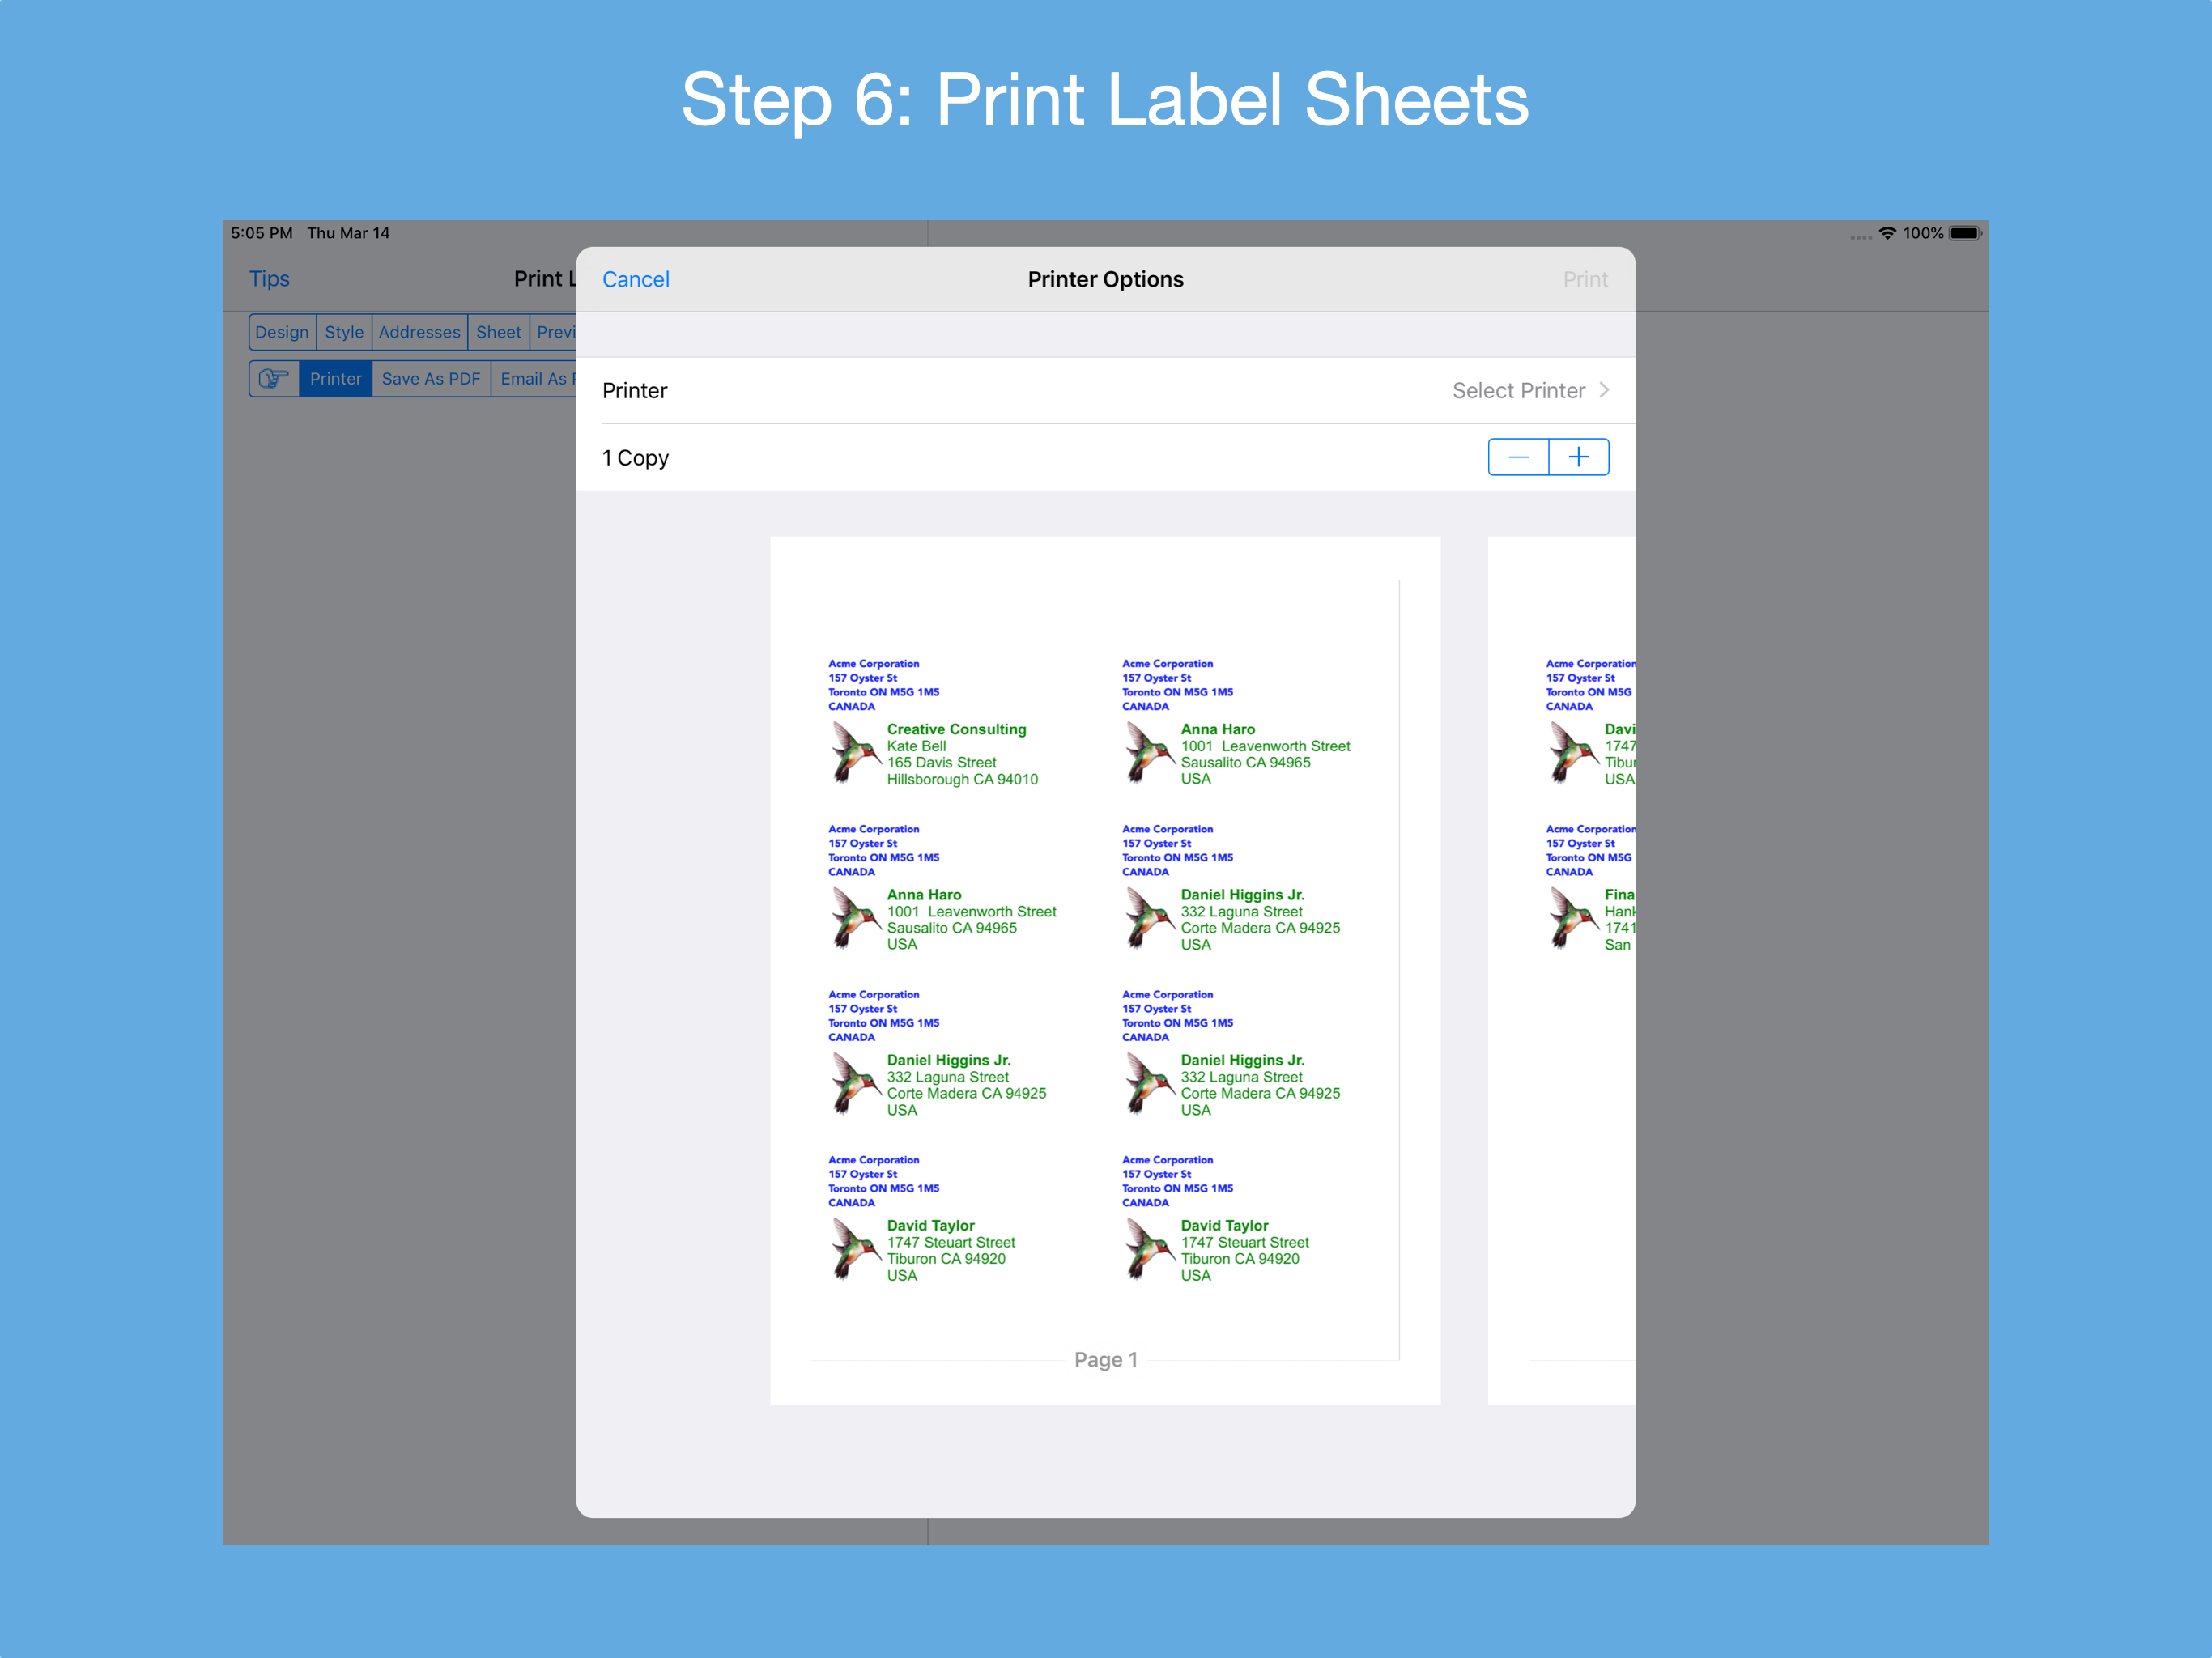Click the chevron next to Select Printer
Screen dimensions: 2212x1658
click(1604, 391)
